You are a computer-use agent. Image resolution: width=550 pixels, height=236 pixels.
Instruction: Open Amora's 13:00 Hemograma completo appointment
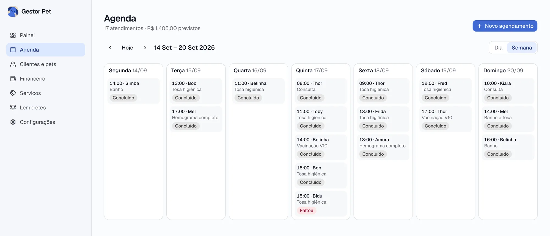point(383,147)
